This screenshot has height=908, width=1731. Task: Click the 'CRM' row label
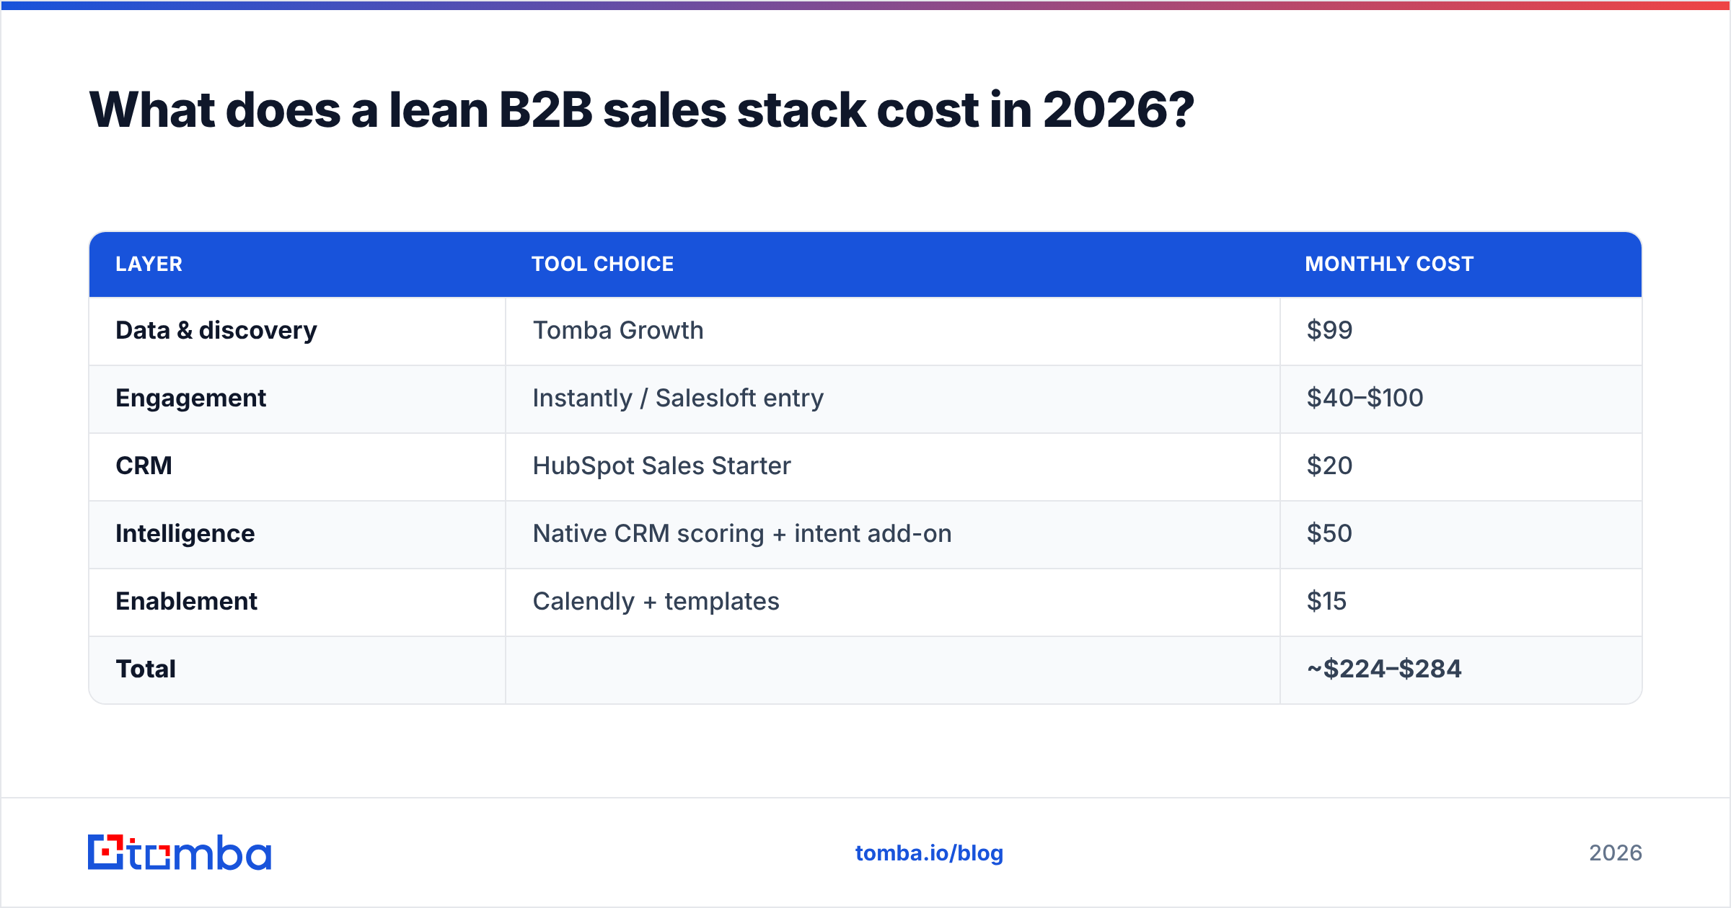[x=144, y=466]
